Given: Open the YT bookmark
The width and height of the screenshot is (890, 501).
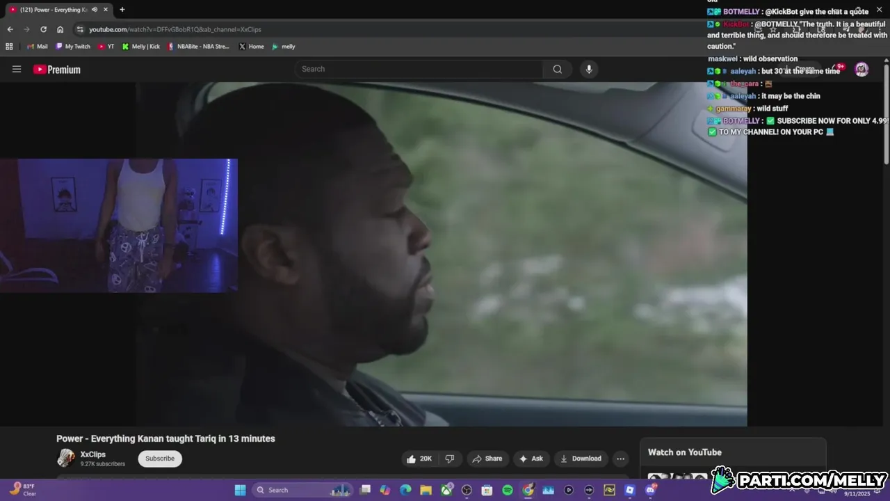Looking at the screenshot, I should tap(106, 47).
